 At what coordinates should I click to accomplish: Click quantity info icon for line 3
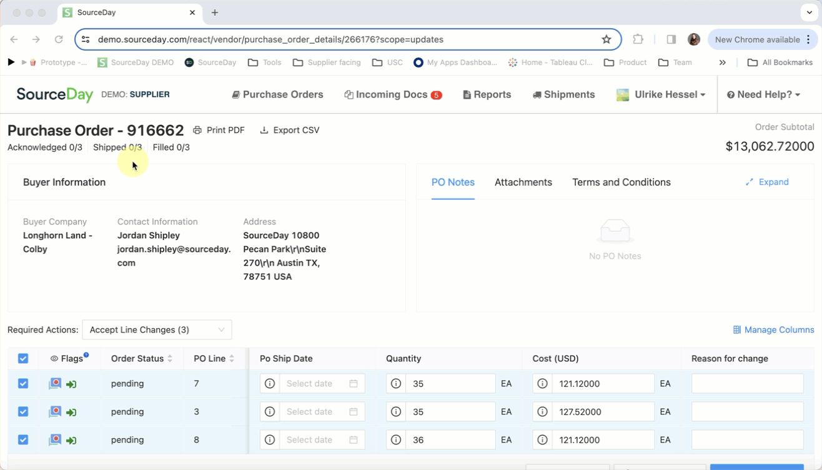[x=396, y=412]
